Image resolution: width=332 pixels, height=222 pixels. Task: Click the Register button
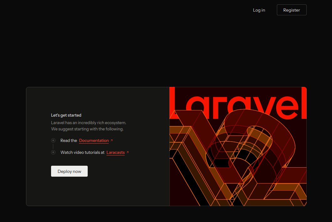tap(292, 10)
